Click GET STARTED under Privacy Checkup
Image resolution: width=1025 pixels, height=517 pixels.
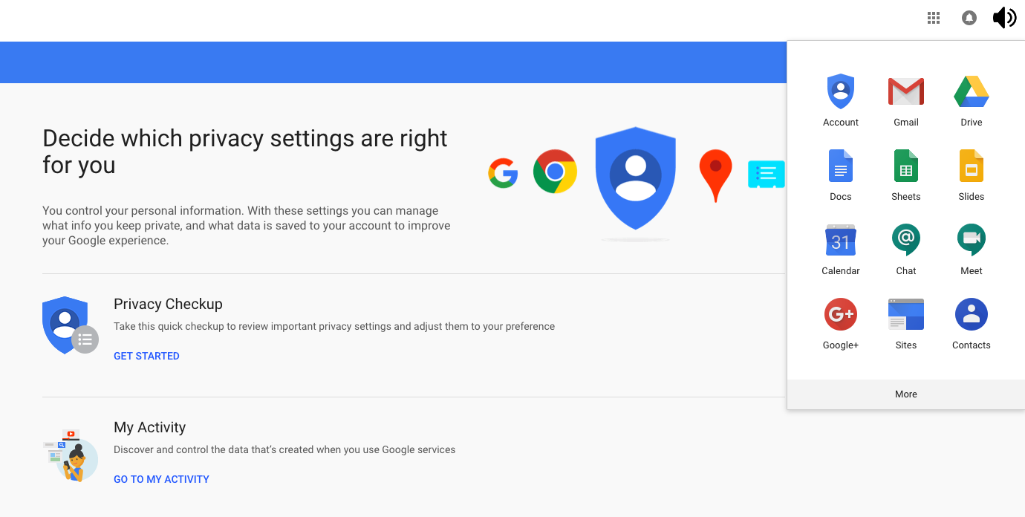[x=146, y=356]
